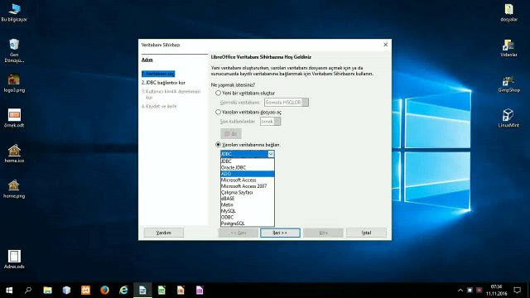Pick Çalışma Sayfası from the list

click(247, 192)
